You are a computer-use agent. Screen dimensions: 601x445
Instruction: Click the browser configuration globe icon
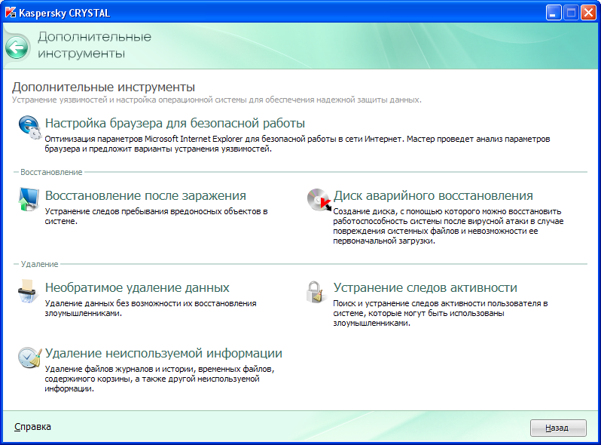tap(29, 127)
